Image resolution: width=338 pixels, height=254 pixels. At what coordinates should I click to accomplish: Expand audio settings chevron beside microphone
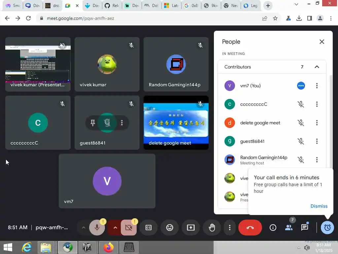point(84,228)
